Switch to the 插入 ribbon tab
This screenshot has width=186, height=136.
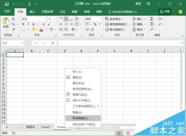[32, 12]
